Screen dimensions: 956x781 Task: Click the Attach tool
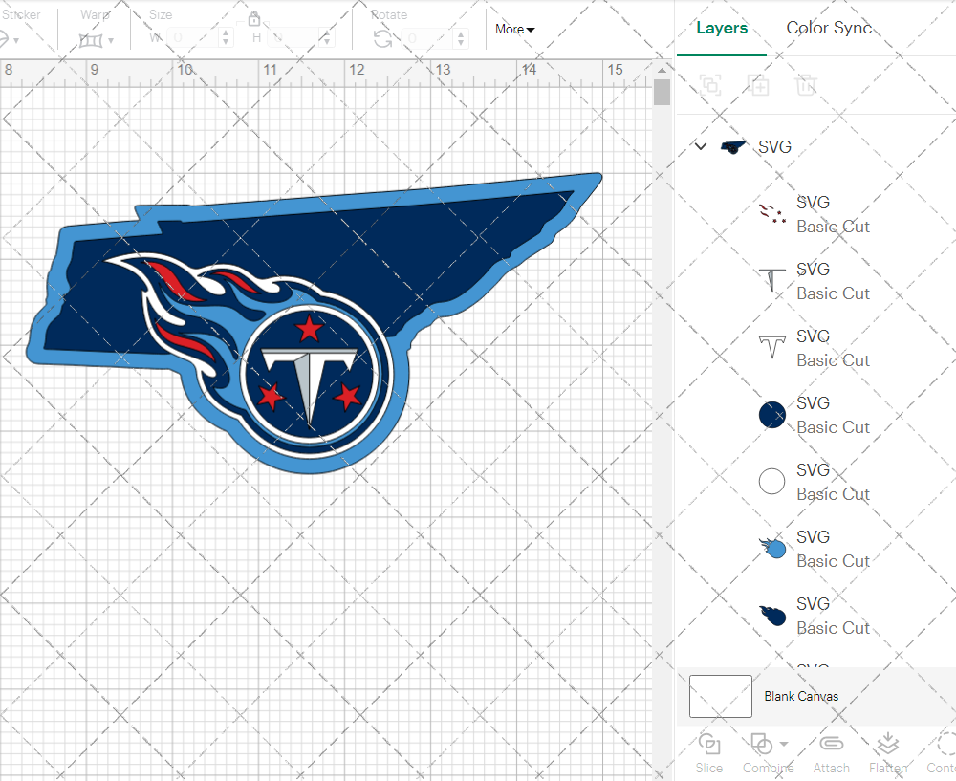[x=831, y=753]
